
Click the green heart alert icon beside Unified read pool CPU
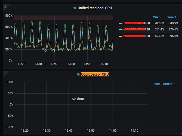75,8
